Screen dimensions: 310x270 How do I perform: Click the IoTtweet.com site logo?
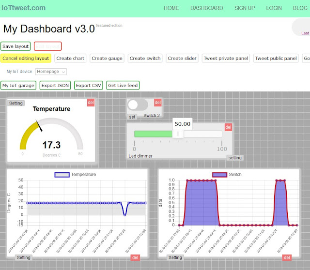[x=24, y=8]
